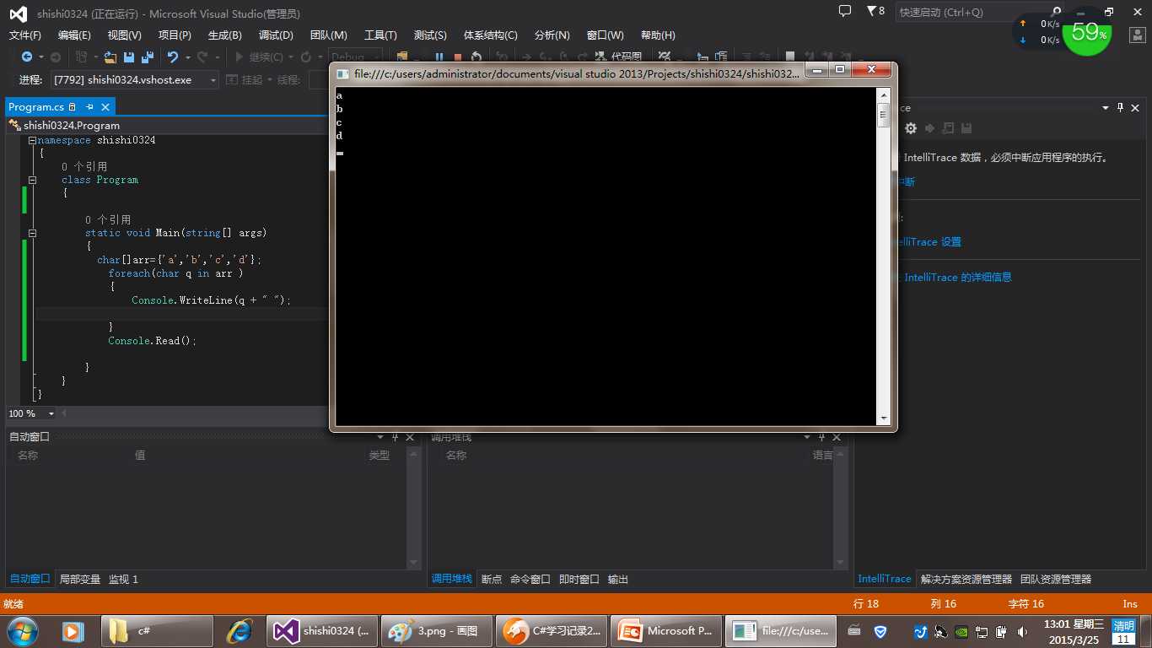The height and width of the screenshot is (648, 1152).
Task: Click the 代码图 code map button
Action: pos(619,57)
